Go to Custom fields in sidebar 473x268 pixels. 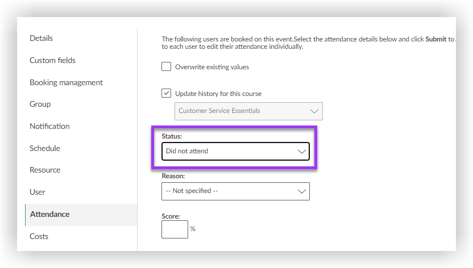(x=52, y=60)
